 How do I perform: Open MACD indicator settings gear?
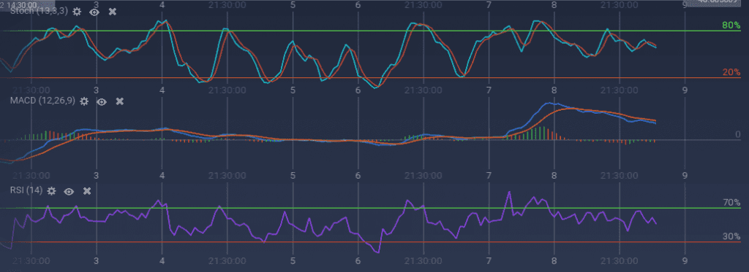click(84, 101)
